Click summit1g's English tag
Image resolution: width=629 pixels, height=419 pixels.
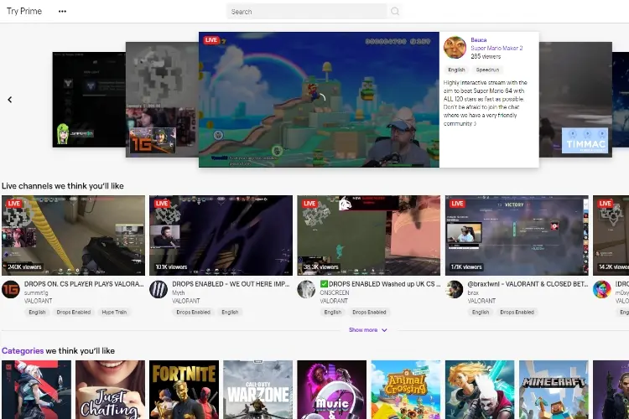[x=37, y=312]
